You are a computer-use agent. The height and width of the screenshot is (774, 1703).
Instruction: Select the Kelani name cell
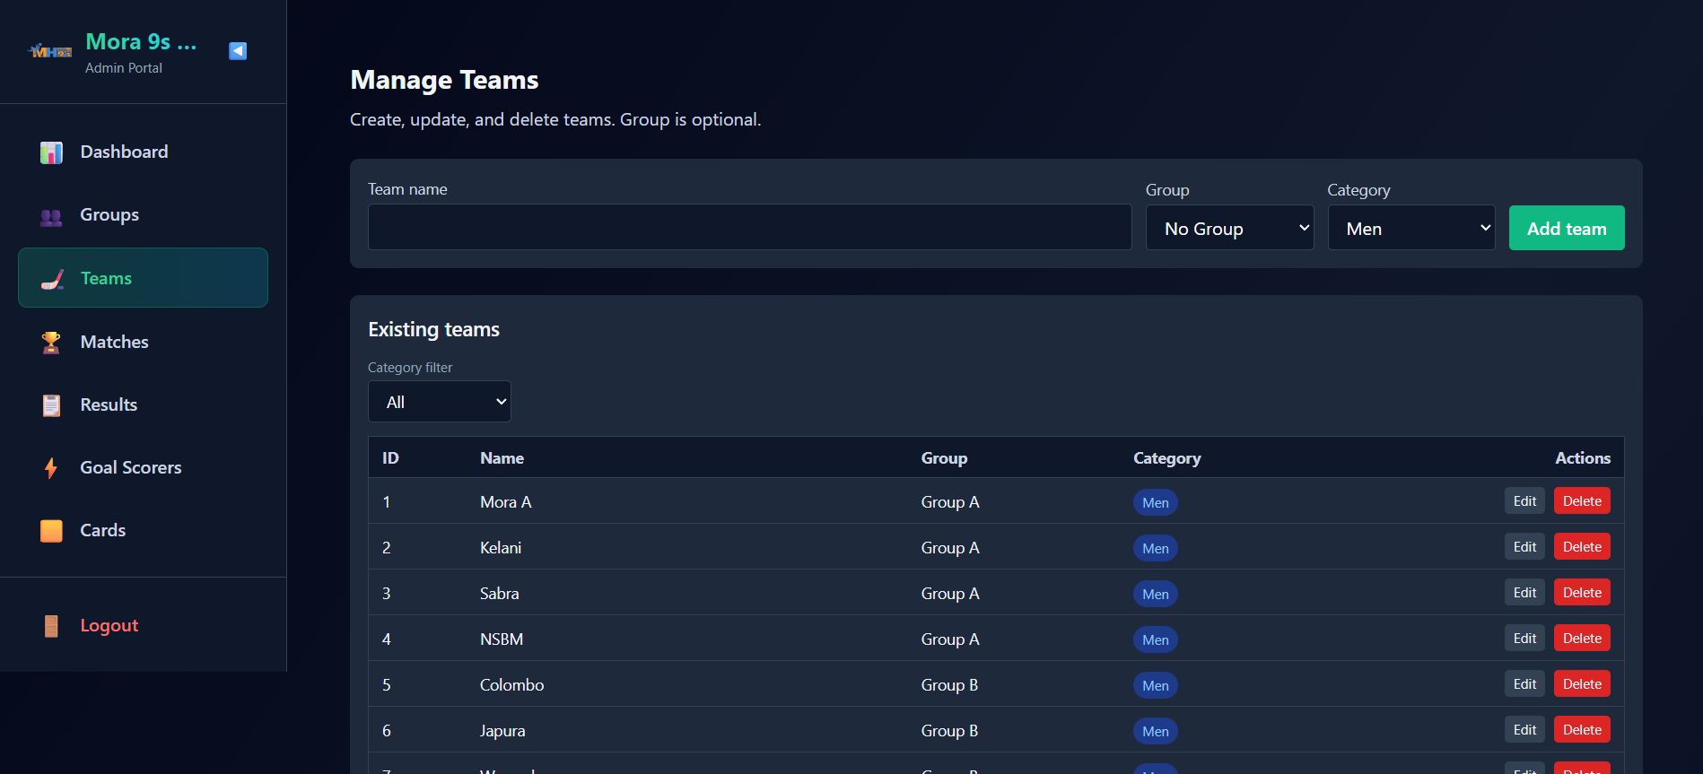click(x=501, y=548)
